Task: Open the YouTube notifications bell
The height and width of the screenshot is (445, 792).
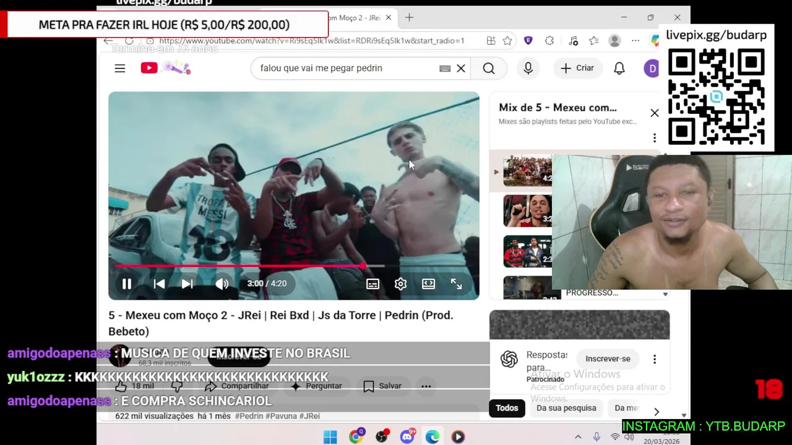Action: click(x=619, y=68)
